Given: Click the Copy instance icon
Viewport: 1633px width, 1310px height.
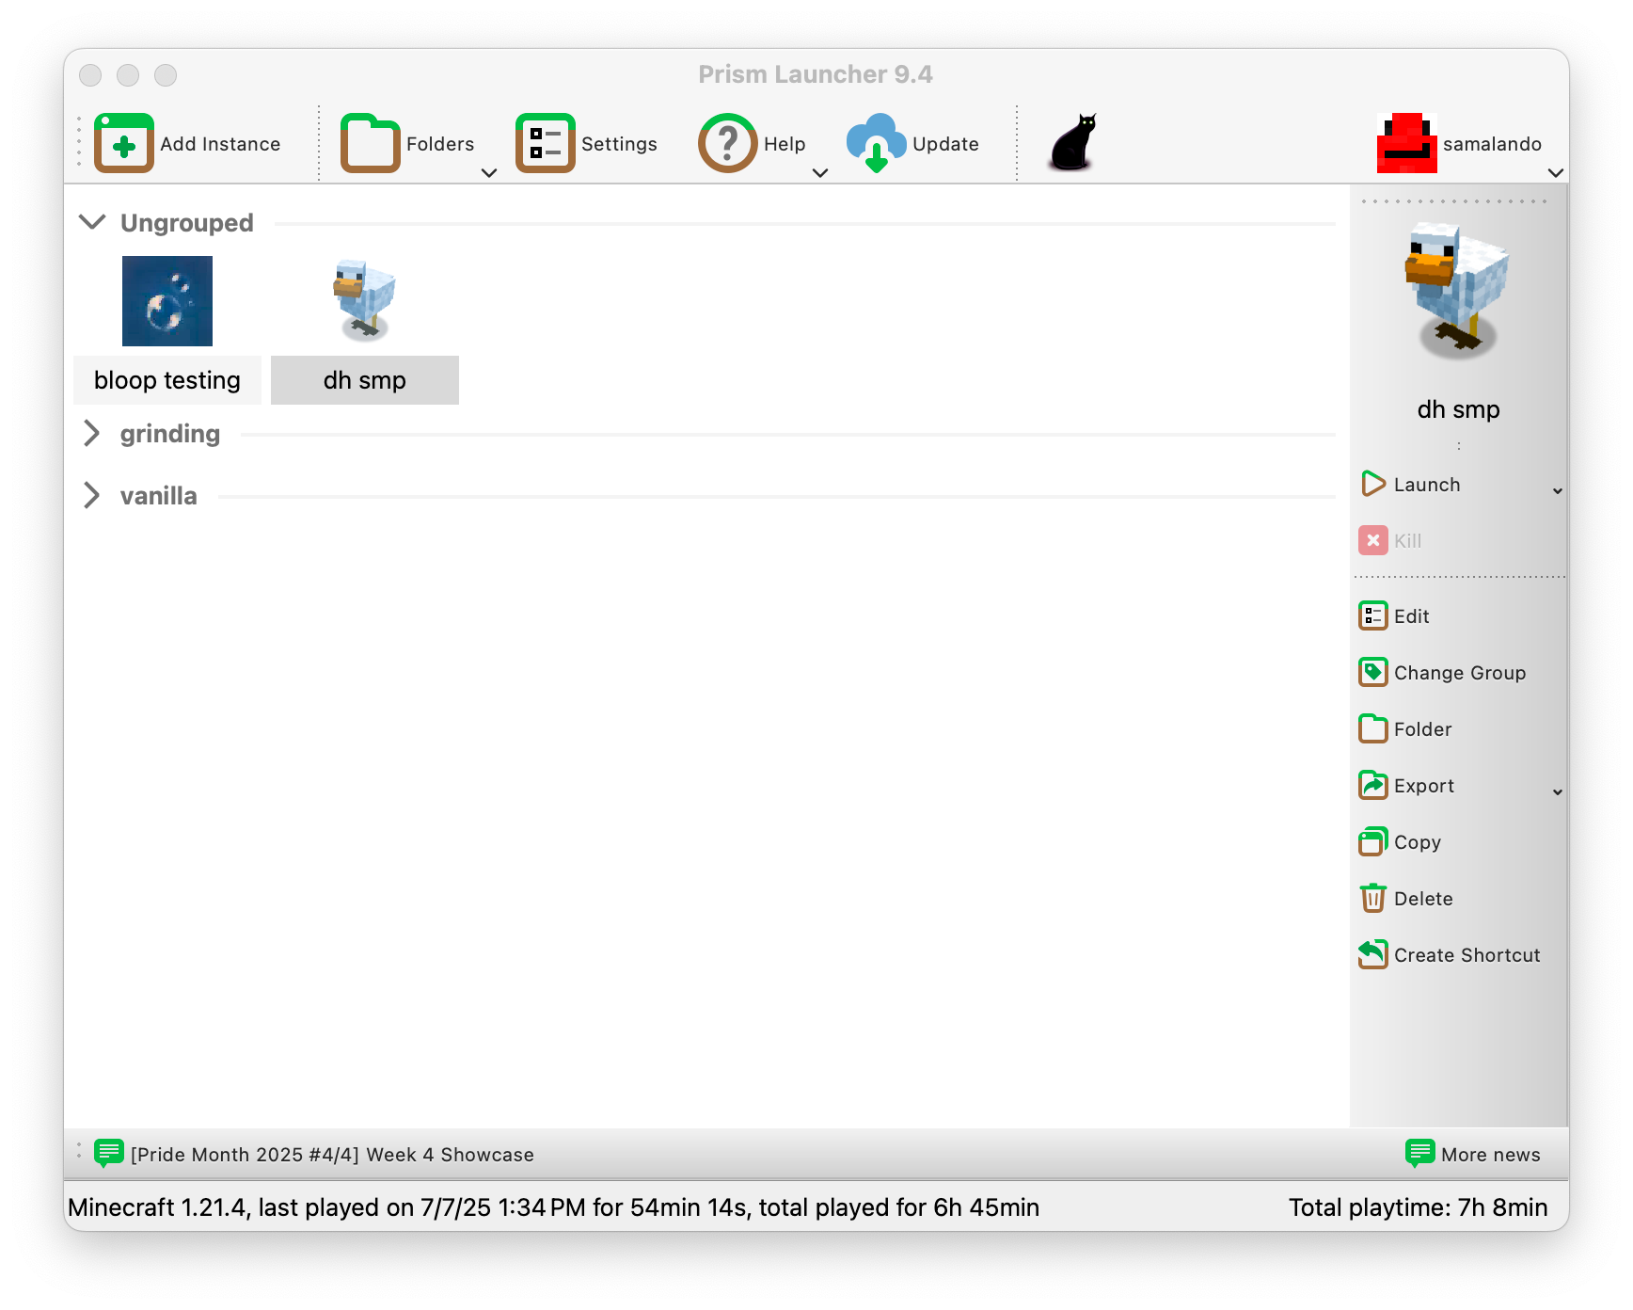Looking at the screenshot, I should (1373, 841).
